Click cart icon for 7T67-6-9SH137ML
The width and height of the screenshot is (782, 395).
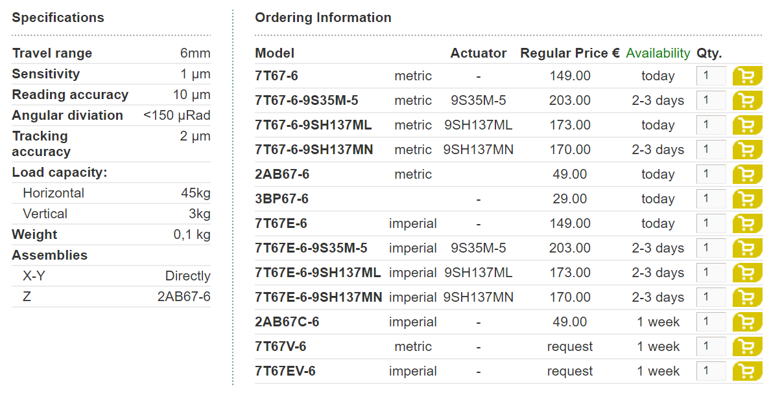pyautogui.click(x=747, y=125)
